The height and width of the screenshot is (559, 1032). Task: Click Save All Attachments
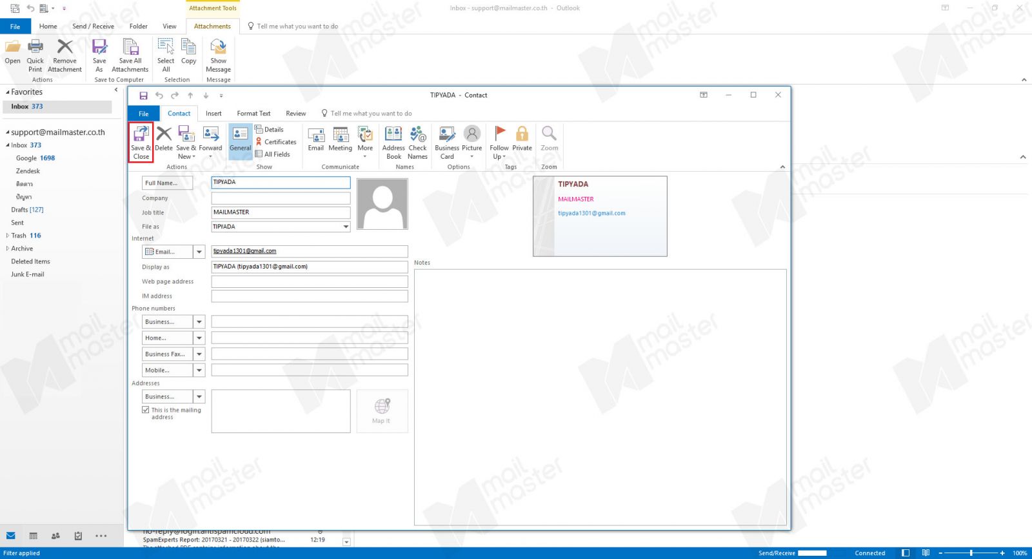[x=130, y=56]
